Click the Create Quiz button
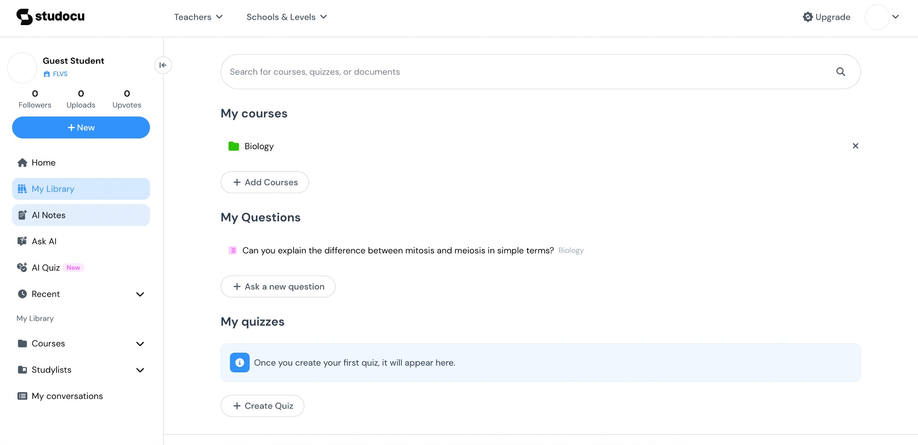 [x=262, y=406]
